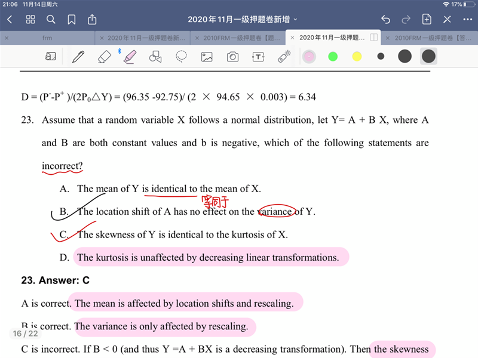Redo the undone annotation
The height and width of the screenshot is (358, 478).
[406, 20]
